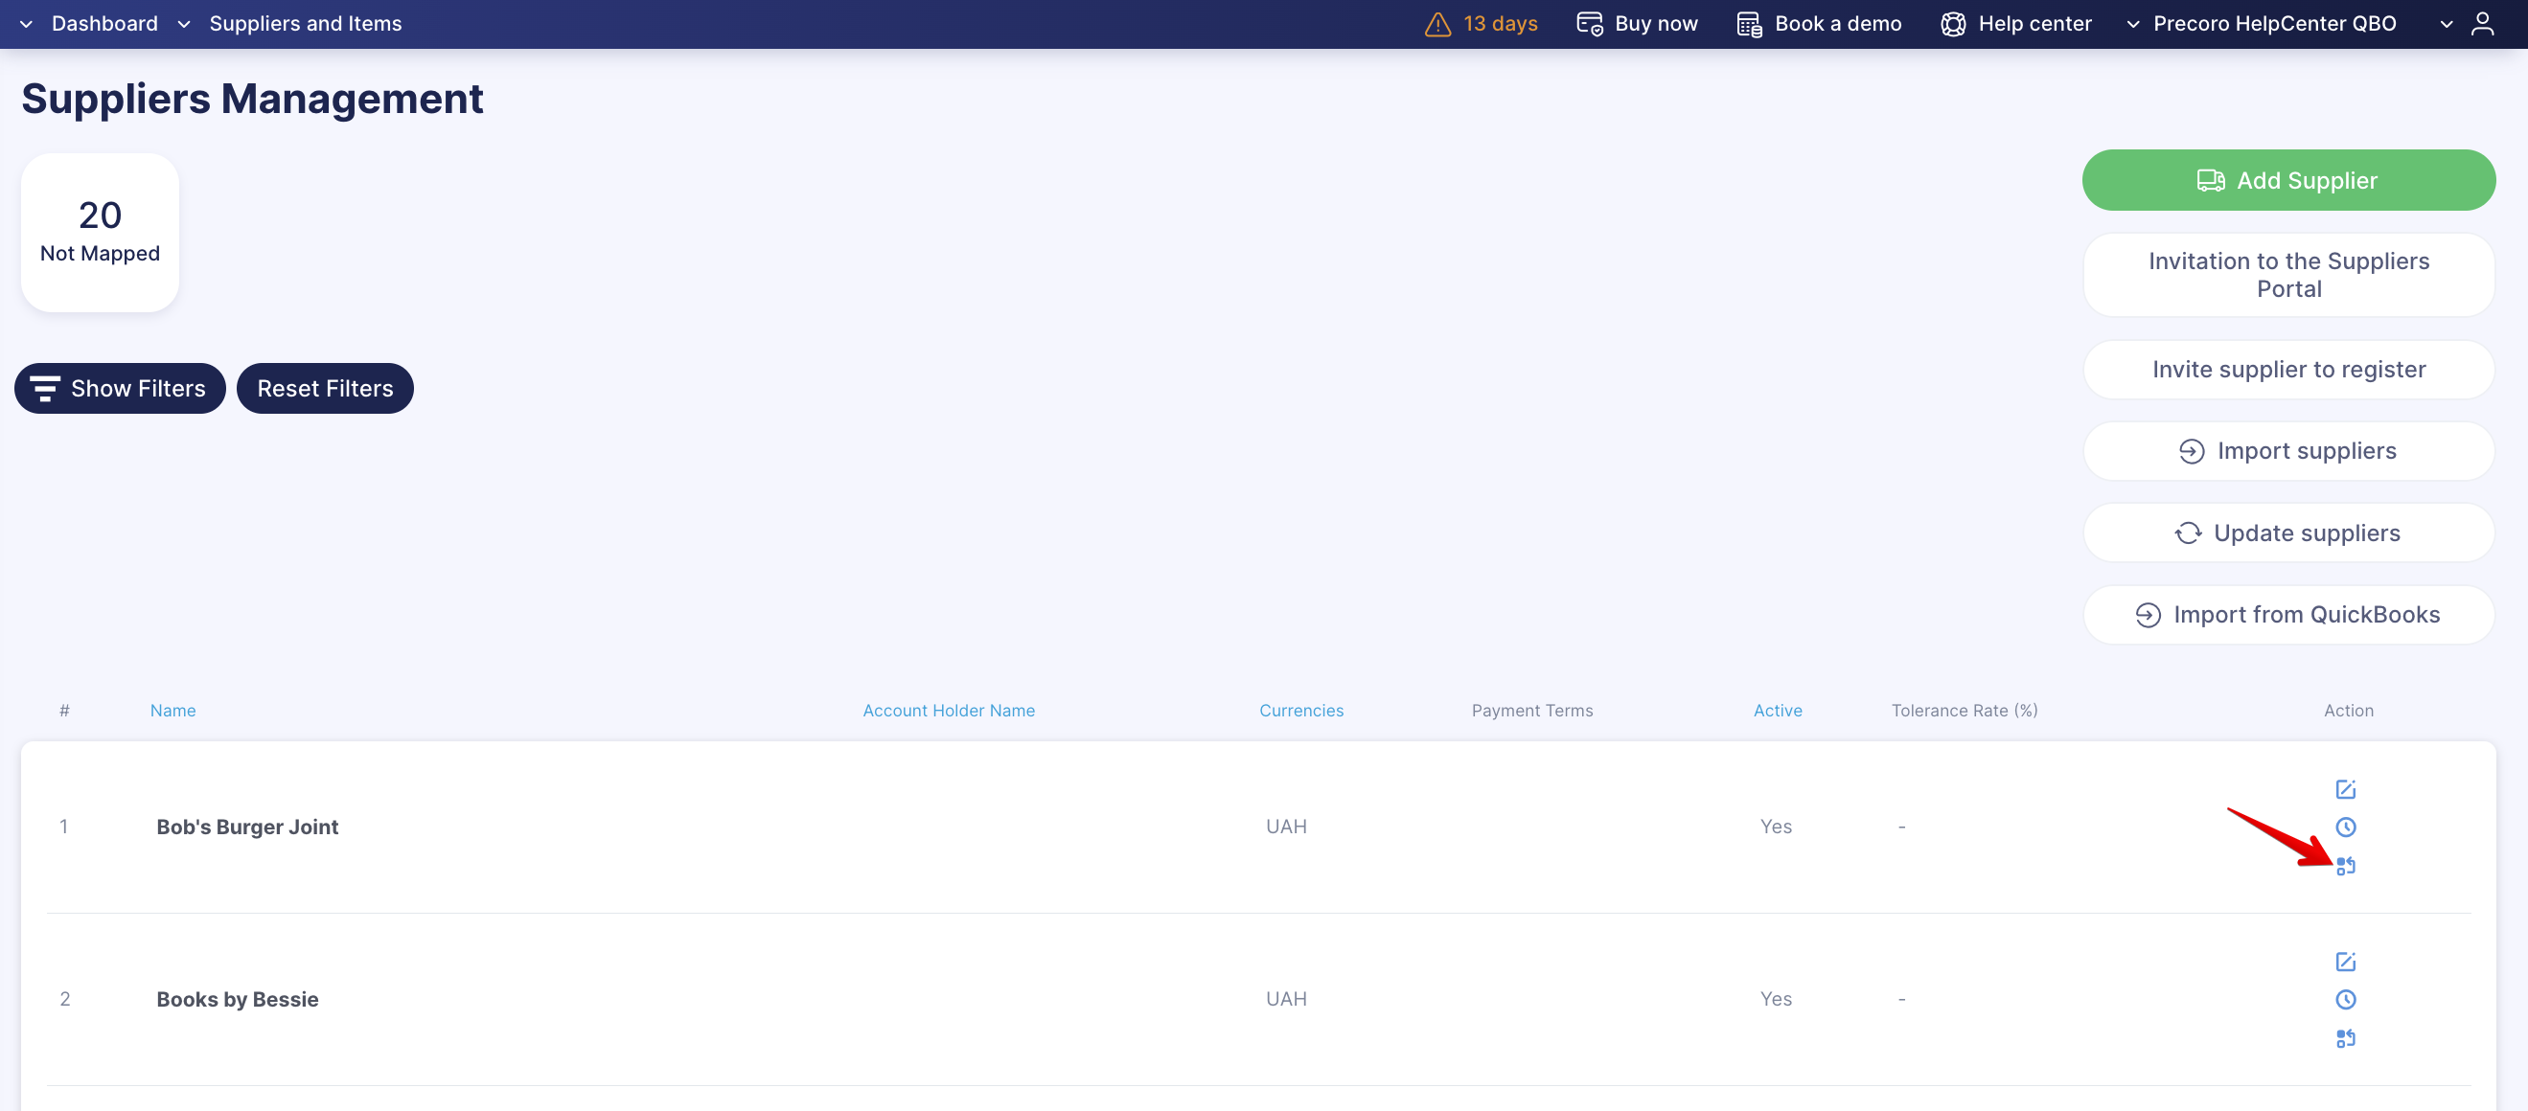2528x1111 pixels.
Task: Sort suppliers by Name column
Action: pos(172,711)
